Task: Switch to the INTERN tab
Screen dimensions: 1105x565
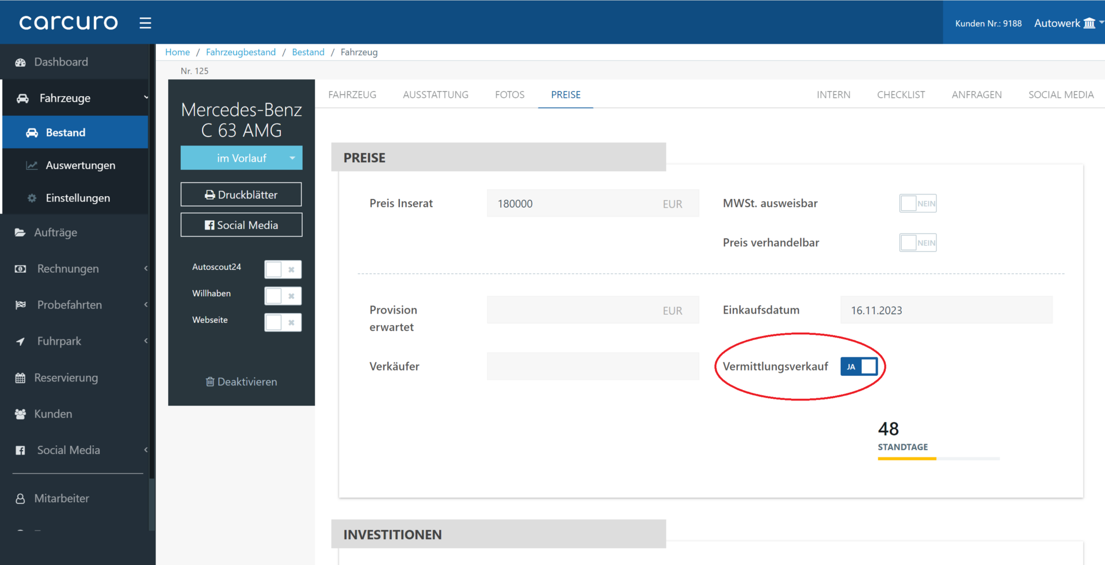Action: click(833, 95)
